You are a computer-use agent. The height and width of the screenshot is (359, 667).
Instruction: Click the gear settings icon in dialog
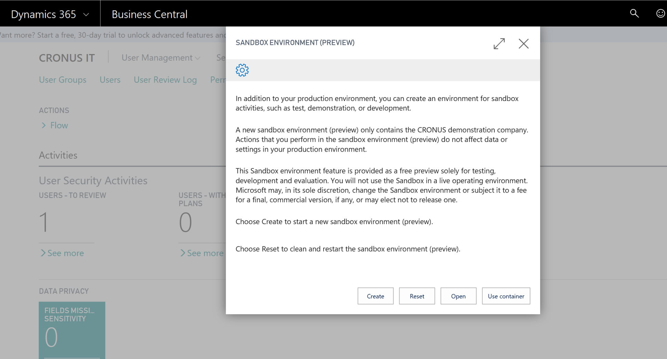click(x=242, y=70)
